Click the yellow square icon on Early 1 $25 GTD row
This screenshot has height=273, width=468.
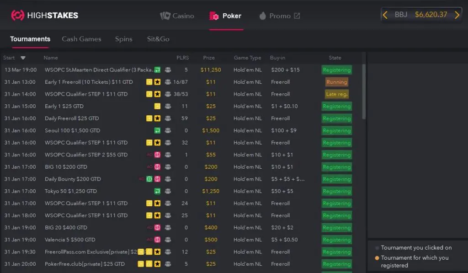157,106
